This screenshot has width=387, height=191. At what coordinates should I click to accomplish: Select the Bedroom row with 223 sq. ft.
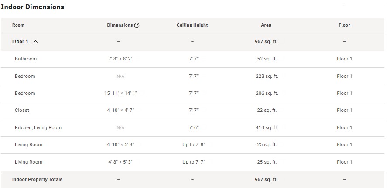25,76
